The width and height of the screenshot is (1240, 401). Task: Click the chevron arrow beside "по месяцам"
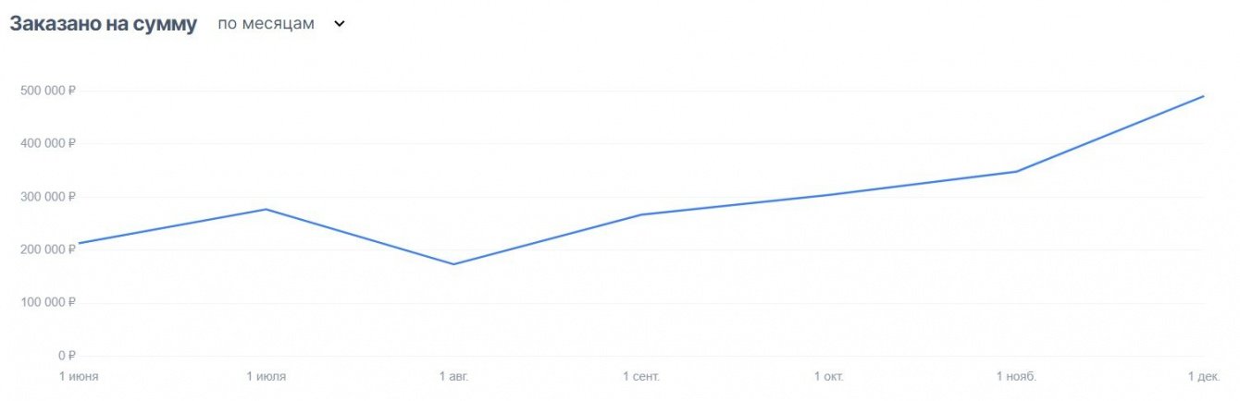[x=339, y=25]
